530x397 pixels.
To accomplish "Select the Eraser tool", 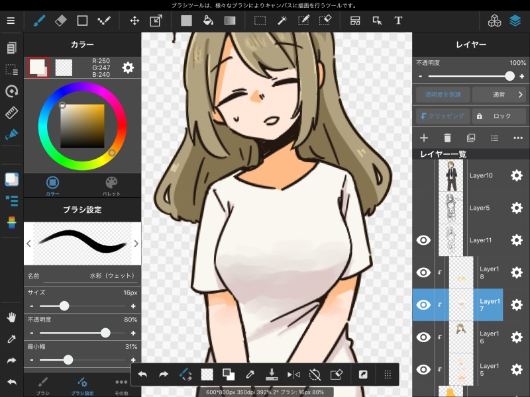I will tap(60, 21).
